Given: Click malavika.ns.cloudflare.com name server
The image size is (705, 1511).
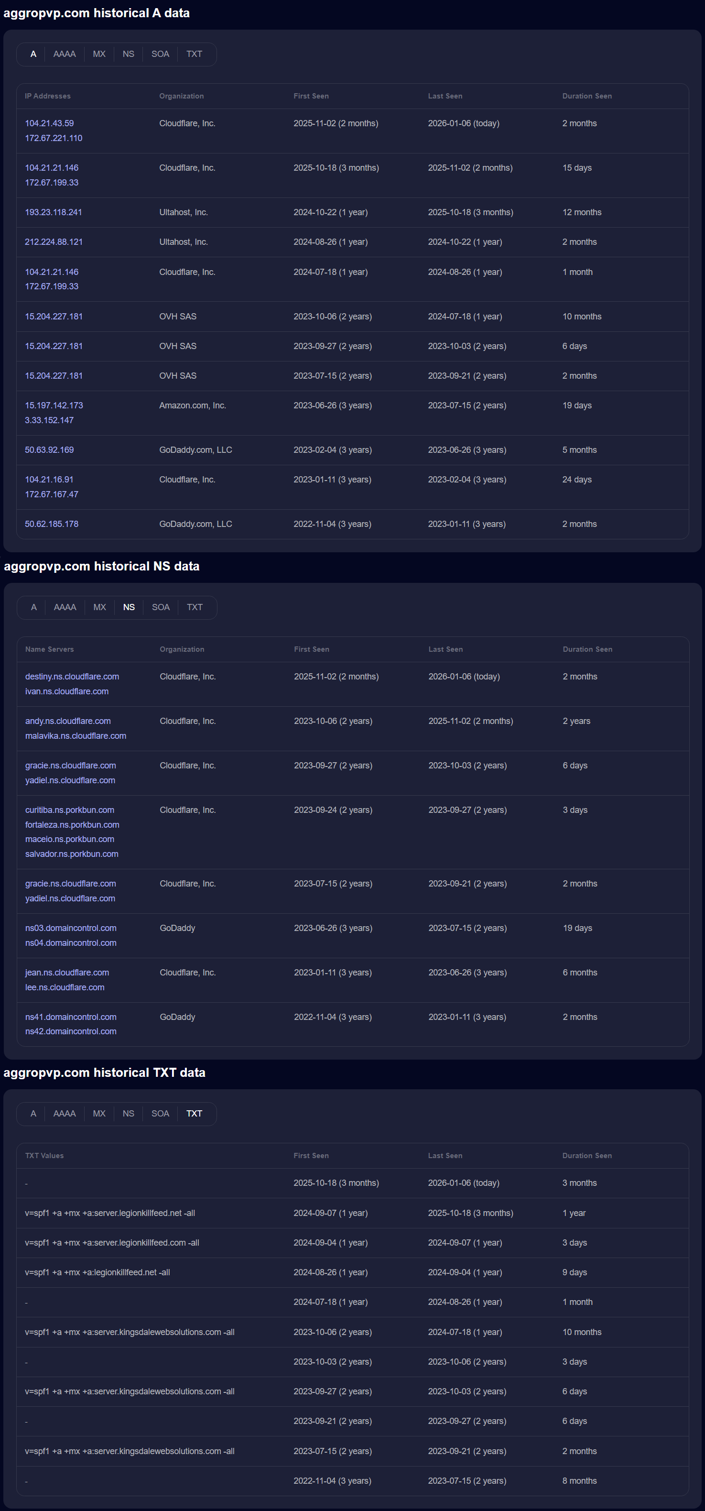Looking at the screenshot, I should tap(76, 735).
